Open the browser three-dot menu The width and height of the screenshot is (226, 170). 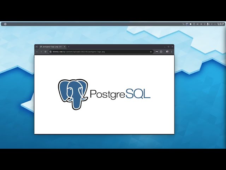172,52
